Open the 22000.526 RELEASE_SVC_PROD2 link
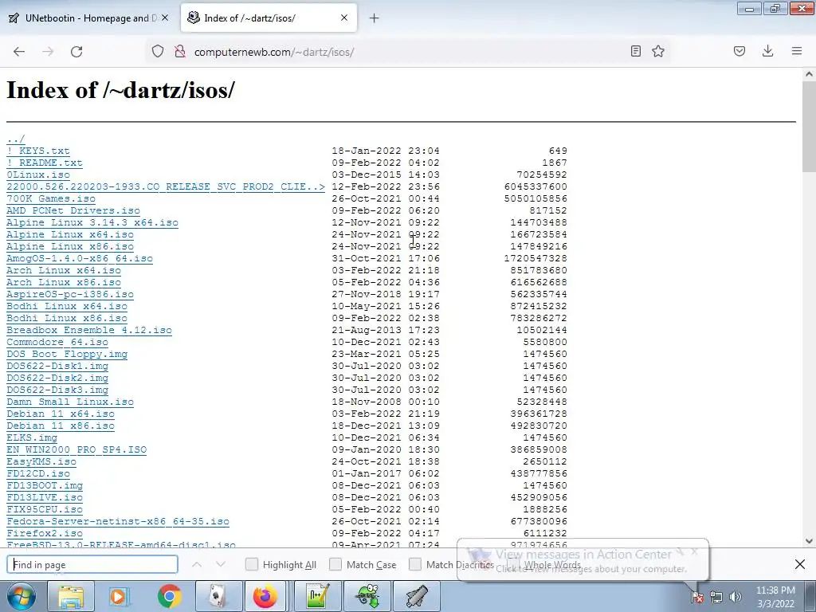 coord(166,186)
